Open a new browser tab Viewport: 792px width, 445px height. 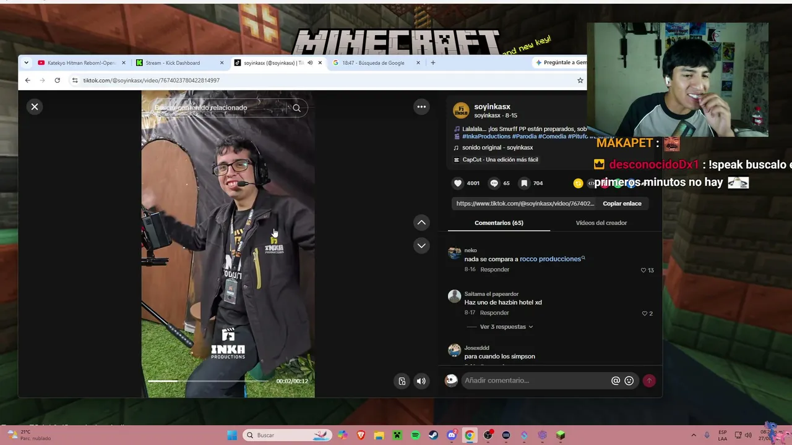[433, 63]
